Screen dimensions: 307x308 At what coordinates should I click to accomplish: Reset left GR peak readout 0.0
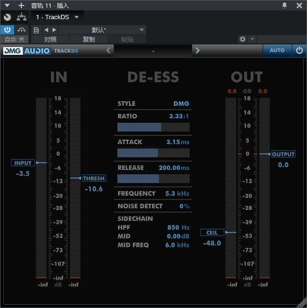click(232, 91)
